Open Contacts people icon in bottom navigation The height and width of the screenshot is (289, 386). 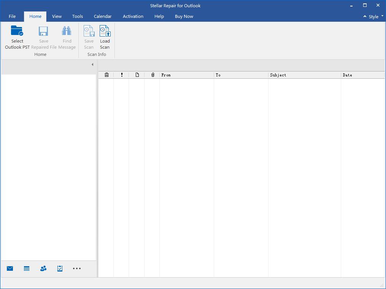(43, 268)
